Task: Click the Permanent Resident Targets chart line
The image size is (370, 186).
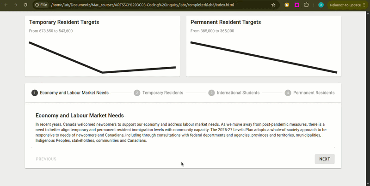Action: (x=264, y=58)
